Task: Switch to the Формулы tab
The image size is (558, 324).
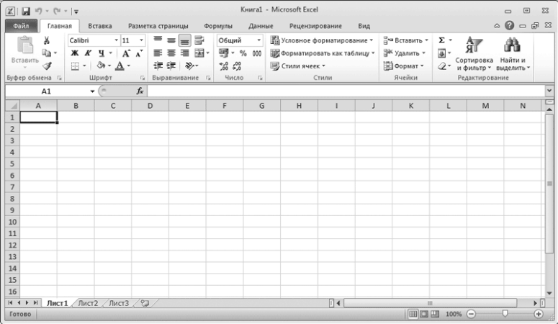Action: [x=218, y=26]
